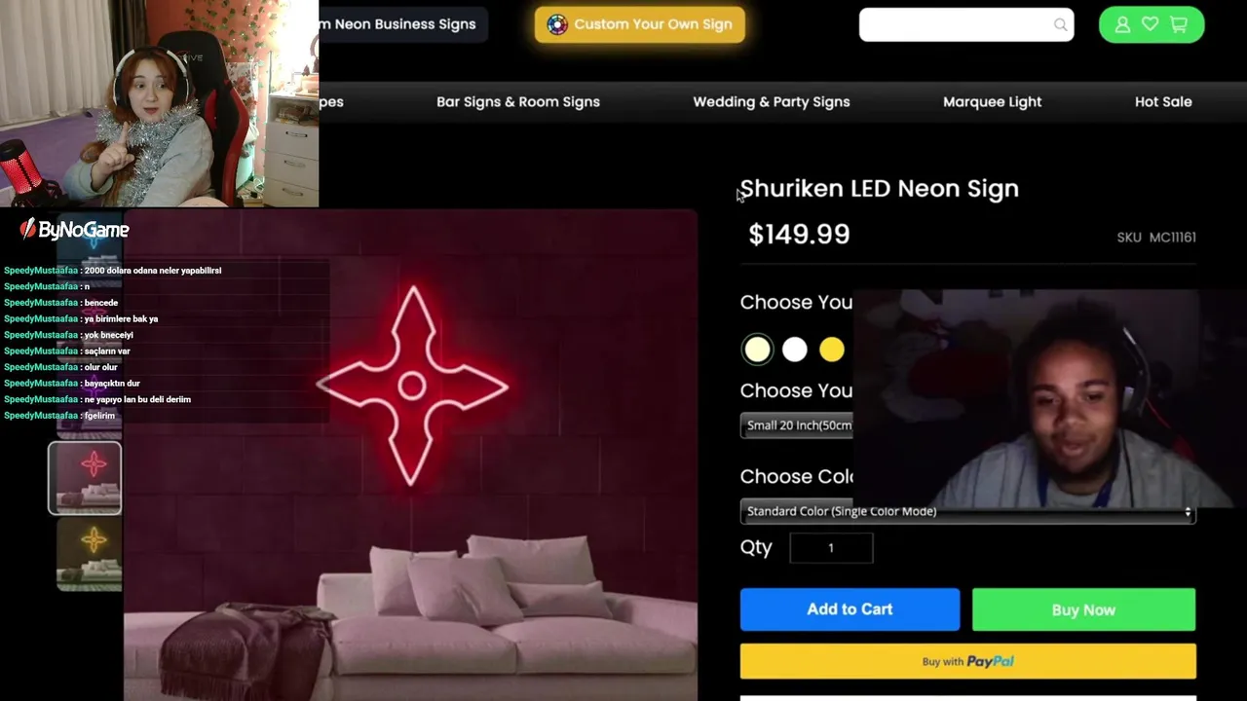
Task: Open the shopping cart icon
Action: (x=1179, y=24)
